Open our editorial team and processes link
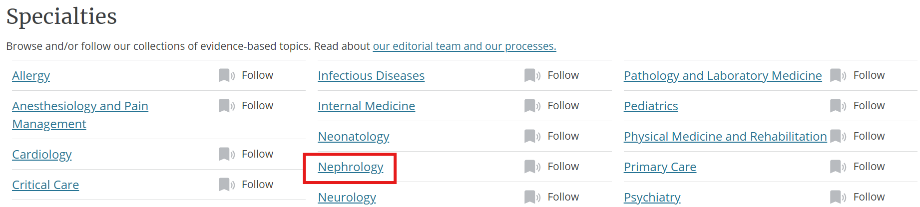Viewport: 920px width, 207px height. coord(464,46)
